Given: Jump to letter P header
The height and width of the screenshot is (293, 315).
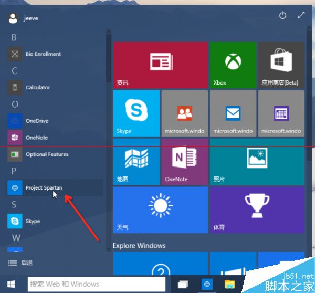Looking at the screenshot, I should click(14, 171).
